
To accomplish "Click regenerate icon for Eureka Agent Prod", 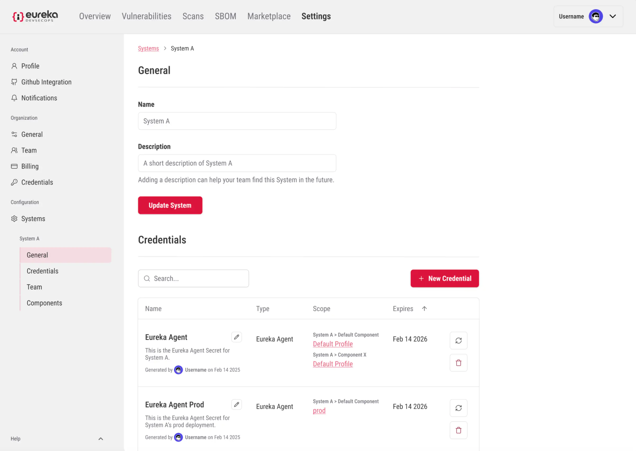I will click(458, 408).
